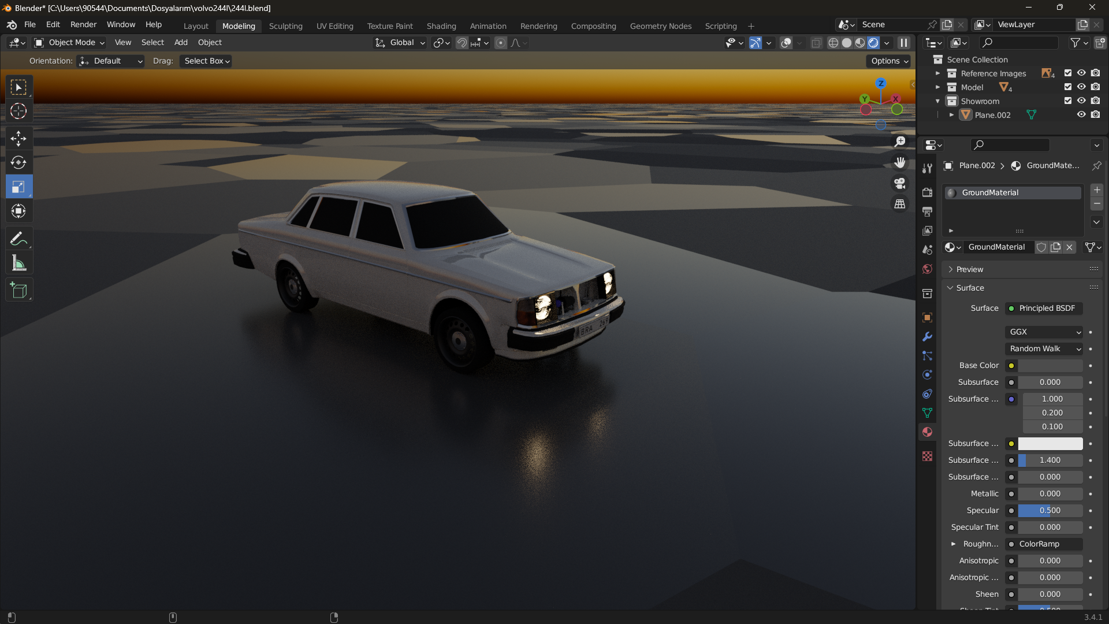Screen dimensions: 1109x624
Task: Hide Plane.002 in the viewport
Action: (1081, 114)
